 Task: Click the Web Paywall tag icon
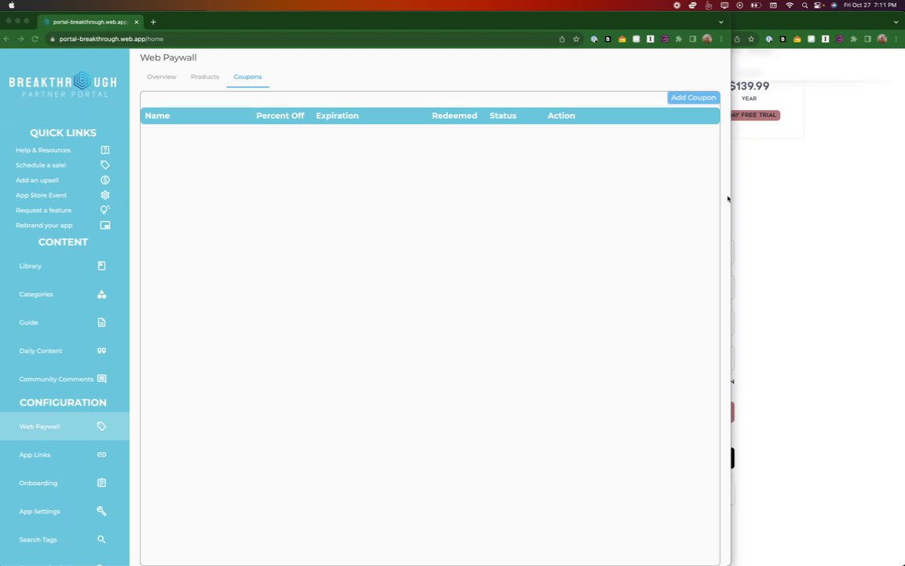101,426
